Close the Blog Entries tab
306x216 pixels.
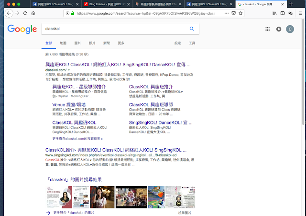click(129, 4)
